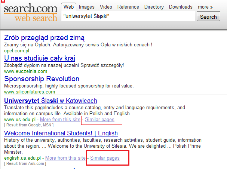Viewport: 227px width, 169px height.
Task: Click the opel.com.pl URL
Action: pyautogui.click(x=17, y=51)
